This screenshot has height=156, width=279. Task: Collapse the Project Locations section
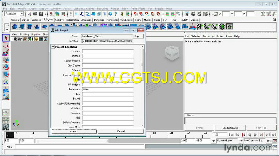coord(53,47)
